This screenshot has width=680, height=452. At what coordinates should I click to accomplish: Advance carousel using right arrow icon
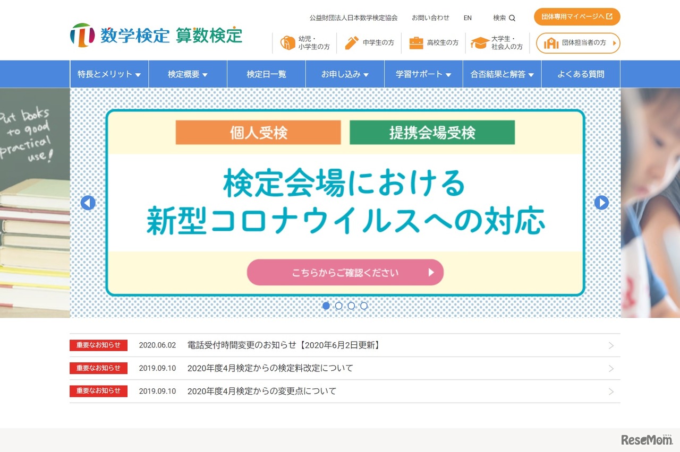pyautogui.click(x=601, y=203)
